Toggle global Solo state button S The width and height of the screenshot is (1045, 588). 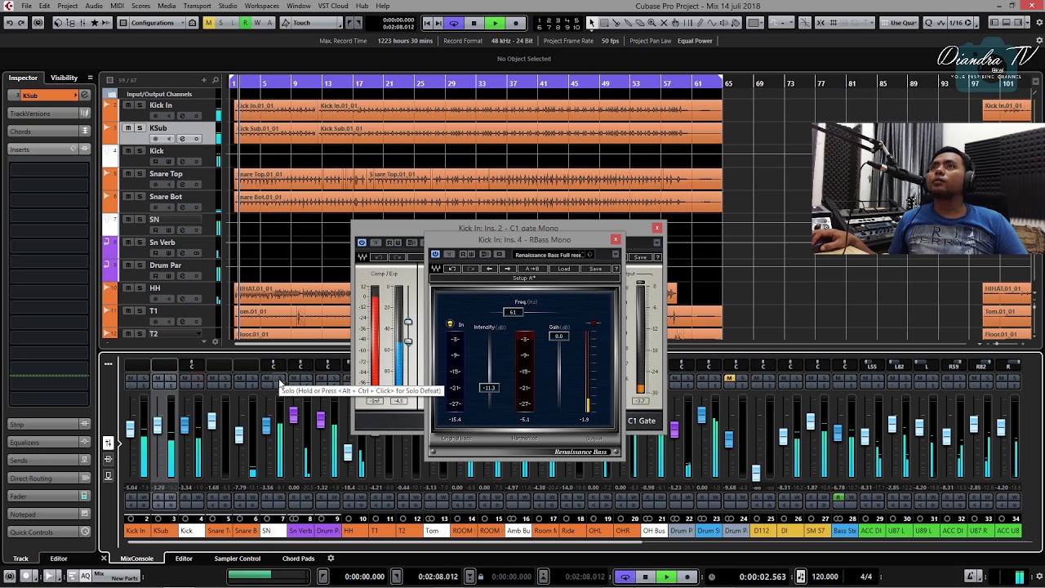click(x=220, y=23)
